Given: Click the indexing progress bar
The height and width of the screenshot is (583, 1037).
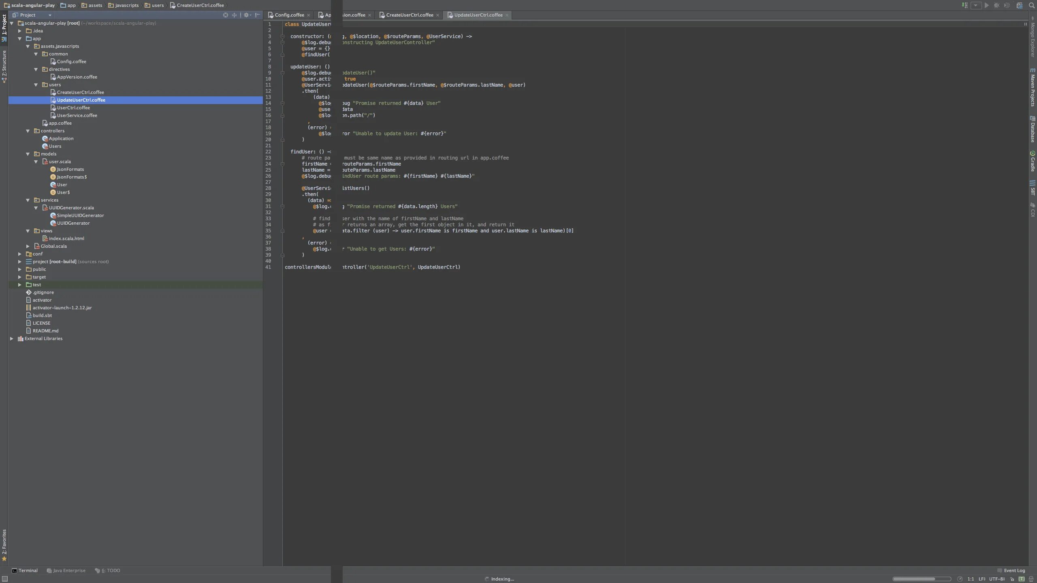Looking at the screenshot, I should pyautogui.click(x=922, y=579).
